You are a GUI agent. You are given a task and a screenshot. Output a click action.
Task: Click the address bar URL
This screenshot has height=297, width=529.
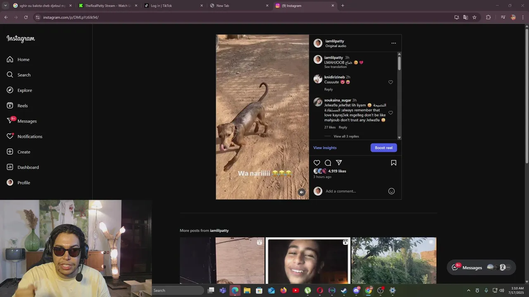tap(71, 17)
